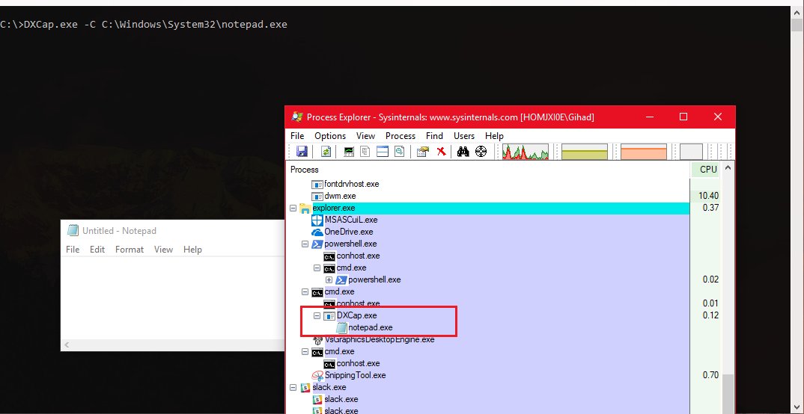
Task: Click Notepad's horizontal scroll left arrow
Action: [66, 345]
